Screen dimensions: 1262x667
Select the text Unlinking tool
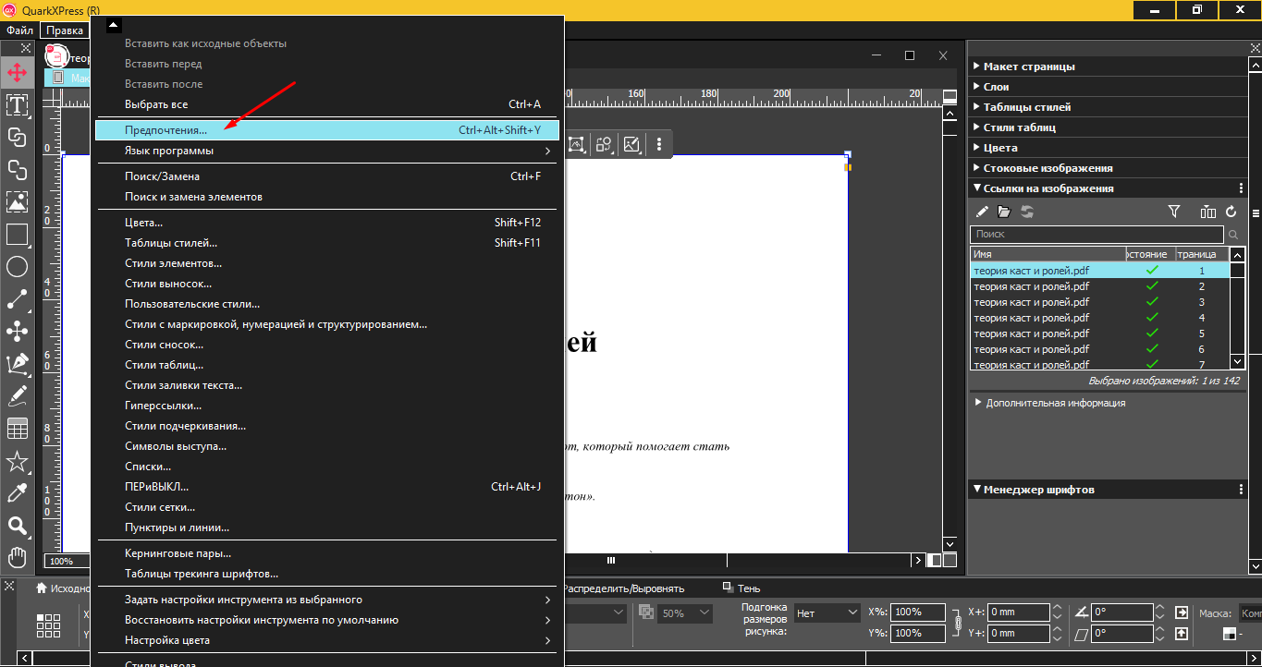pos(17,169)
